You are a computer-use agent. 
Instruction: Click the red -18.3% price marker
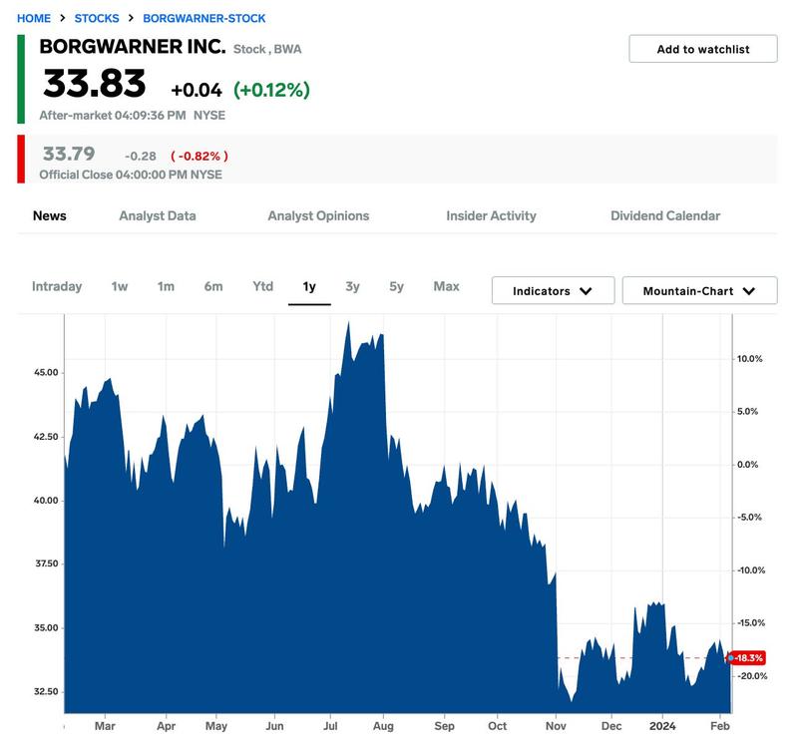coord(749,658)
